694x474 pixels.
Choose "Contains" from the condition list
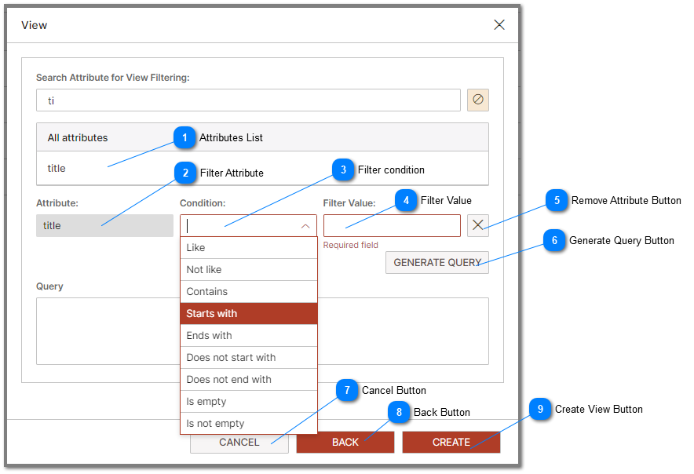tap(236, 291)
